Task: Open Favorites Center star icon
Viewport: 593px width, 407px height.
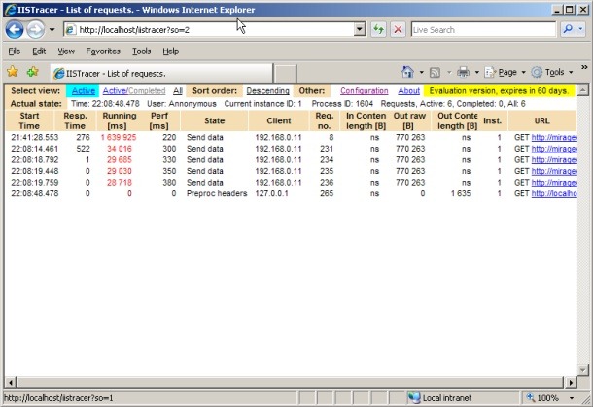Action: point(13,72)
